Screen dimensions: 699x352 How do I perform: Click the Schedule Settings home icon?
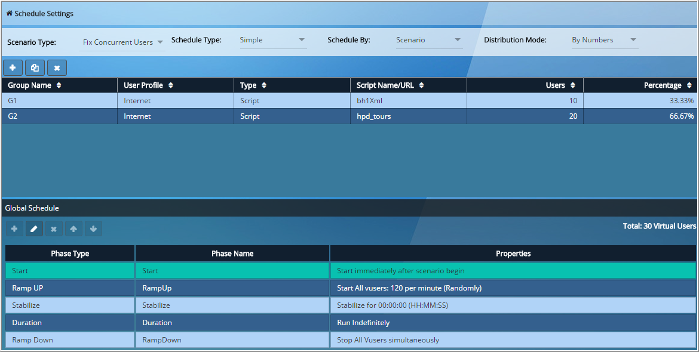pyautogui.click(x=9, y=13)
